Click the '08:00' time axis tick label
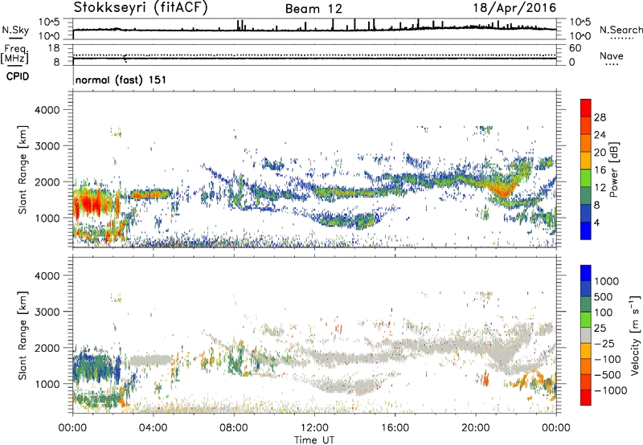 [234, 428]
